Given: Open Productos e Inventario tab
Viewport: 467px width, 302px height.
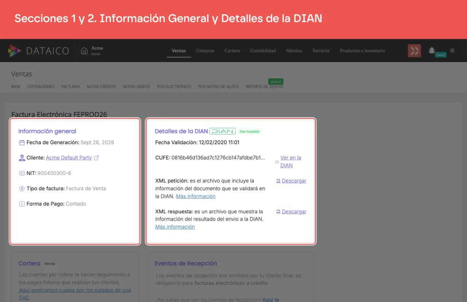Looking at the screenshot, I should click(x=362, y=51).
